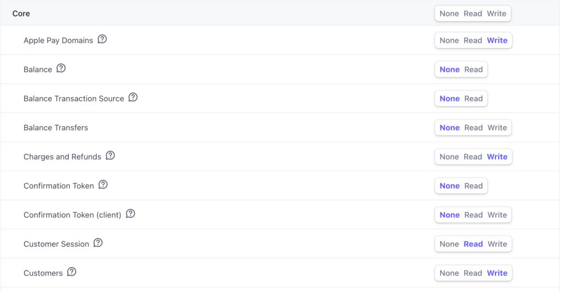563x292 pixels.
Task: Open Confirmation Token (client) help icon
Action: pyautogui.click(x=130, y=214)
